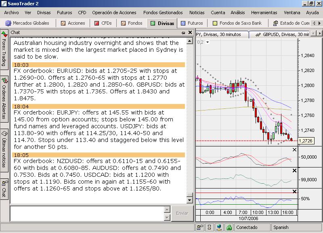Open the Ventana menu
The width and height of the screenshot is (323, 233).
292,13
